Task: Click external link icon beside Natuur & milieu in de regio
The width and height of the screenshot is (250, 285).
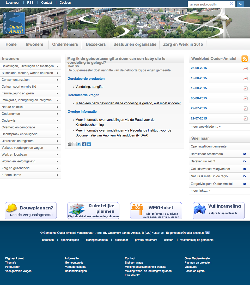Action: point(245,176)
